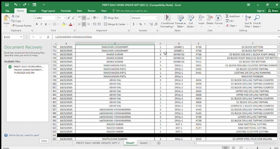Click the Paste clipboard icon

point(7,18)
